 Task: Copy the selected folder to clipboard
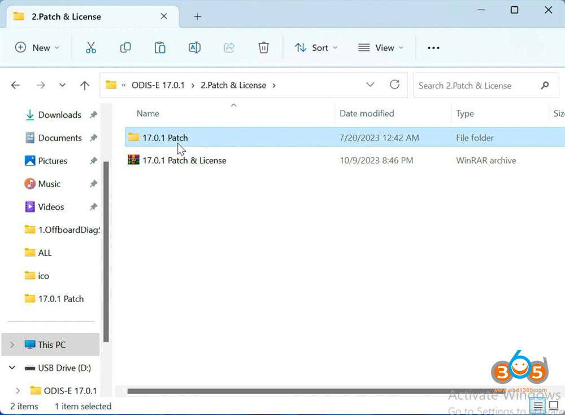[125, 47]
